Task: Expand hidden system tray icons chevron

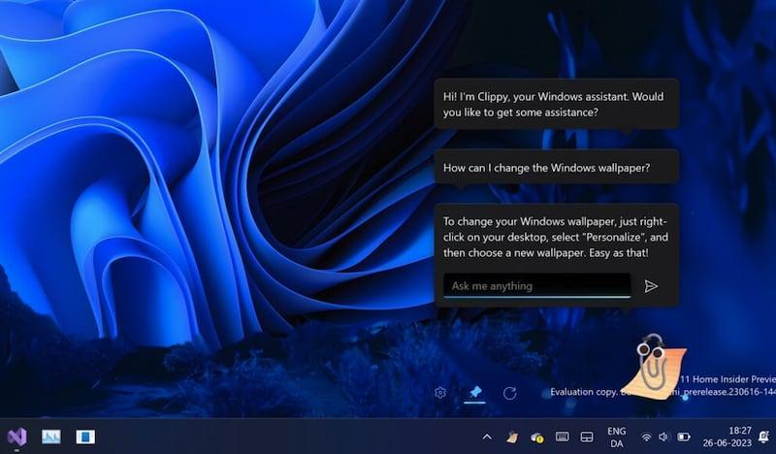Action: tap(487, 438)
